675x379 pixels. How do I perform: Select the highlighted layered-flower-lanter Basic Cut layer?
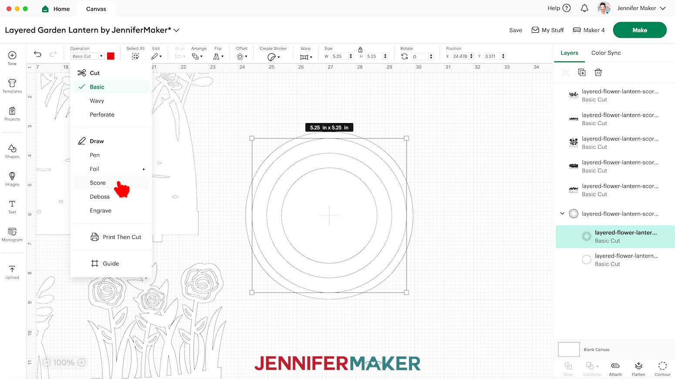[615, 236]
